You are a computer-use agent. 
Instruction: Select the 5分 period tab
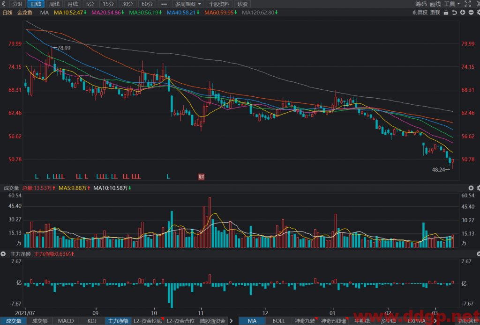[x=90, y=4]
